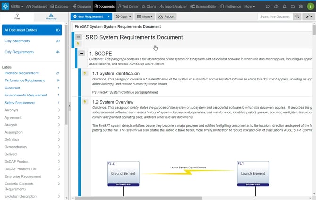
Task: Click the Innoslate logo icon
Action: pos(5,6)
